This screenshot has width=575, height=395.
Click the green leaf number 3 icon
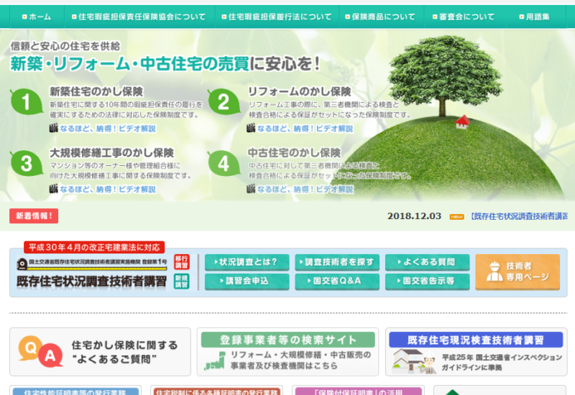(27, 163)
